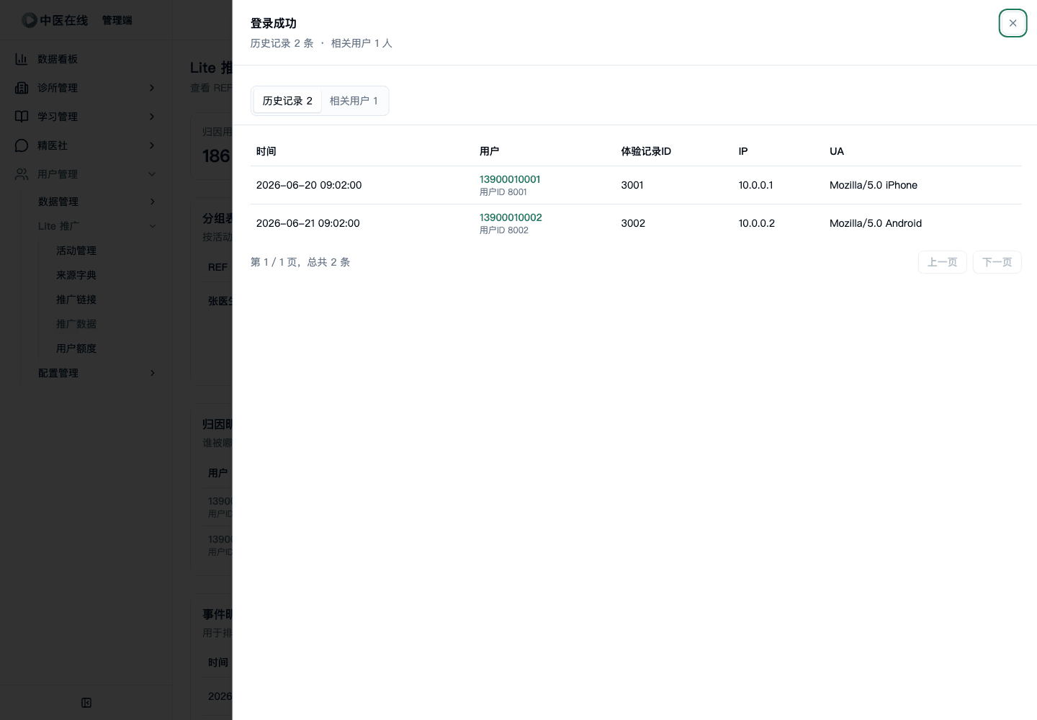Select the 历史记录 2 tab
Image resolution: width=1037 pixels, height=720 pixels.
pos(287,101)
